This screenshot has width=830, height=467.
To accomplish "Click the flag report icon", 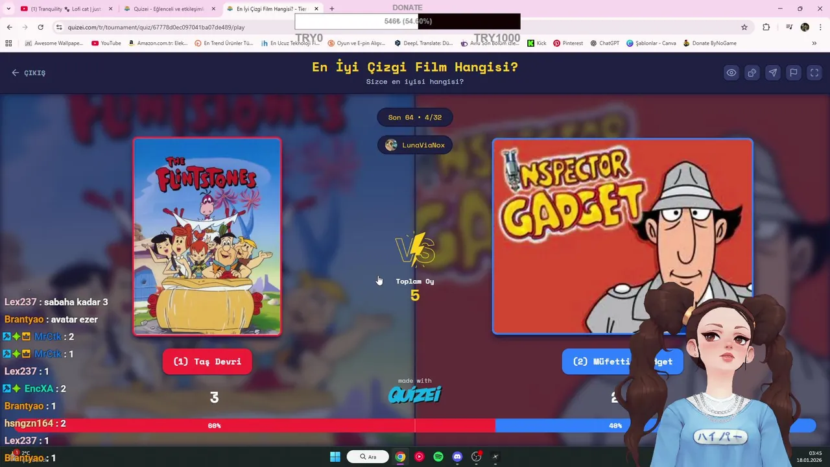I will coord(793,73).
